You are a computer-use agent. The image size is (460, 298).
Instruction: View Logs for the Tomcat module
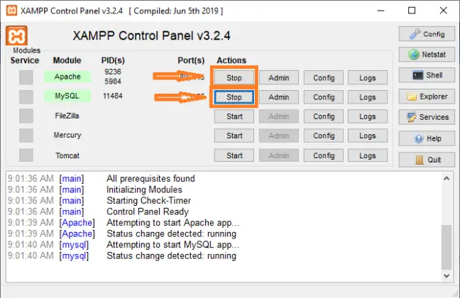point(367,155)
